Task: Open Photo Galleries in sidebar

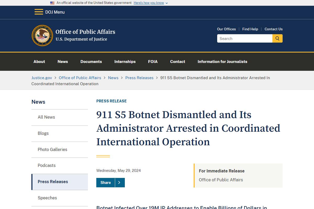Action: (x=60, y=150)
